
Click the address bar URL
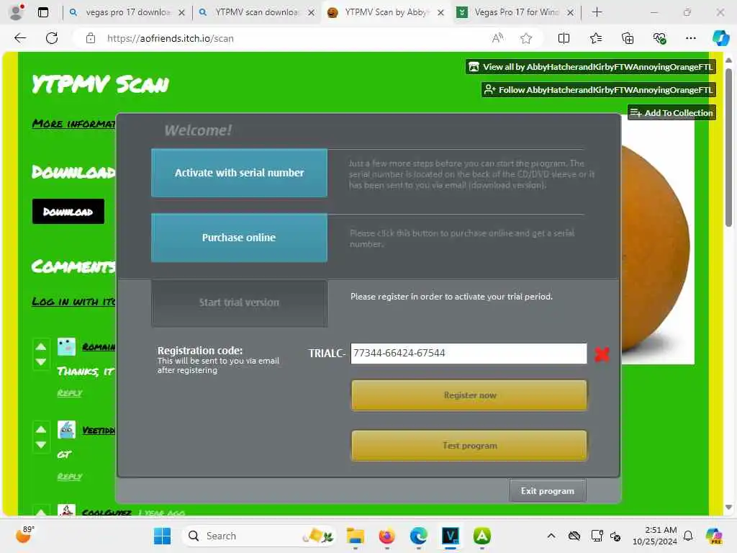170,39
